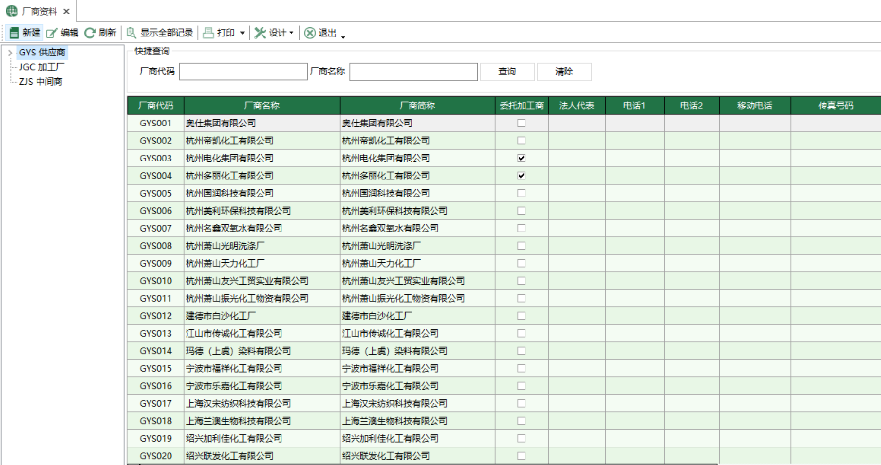
Task: Switch to the 厂商资料 tab
Action: click(x=39, y=11)
